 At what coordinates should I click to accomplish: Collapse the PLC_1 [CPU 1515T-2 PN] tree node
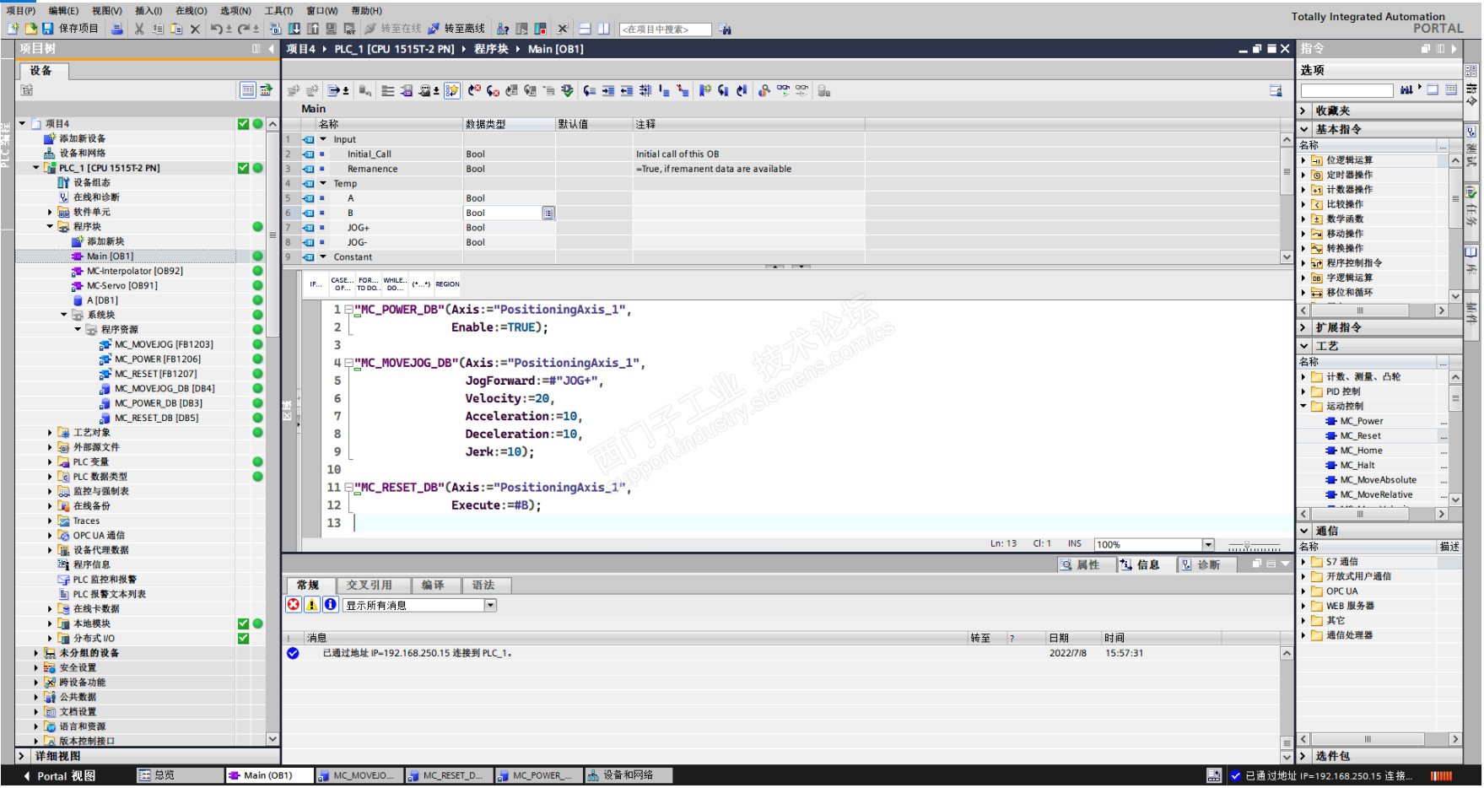[35, 168]
